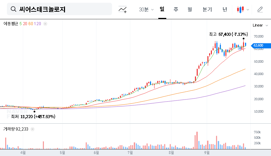This screenshot has width=271, height=156.
Task: Click the 8월 date axis label
Action: pos(171,153)
